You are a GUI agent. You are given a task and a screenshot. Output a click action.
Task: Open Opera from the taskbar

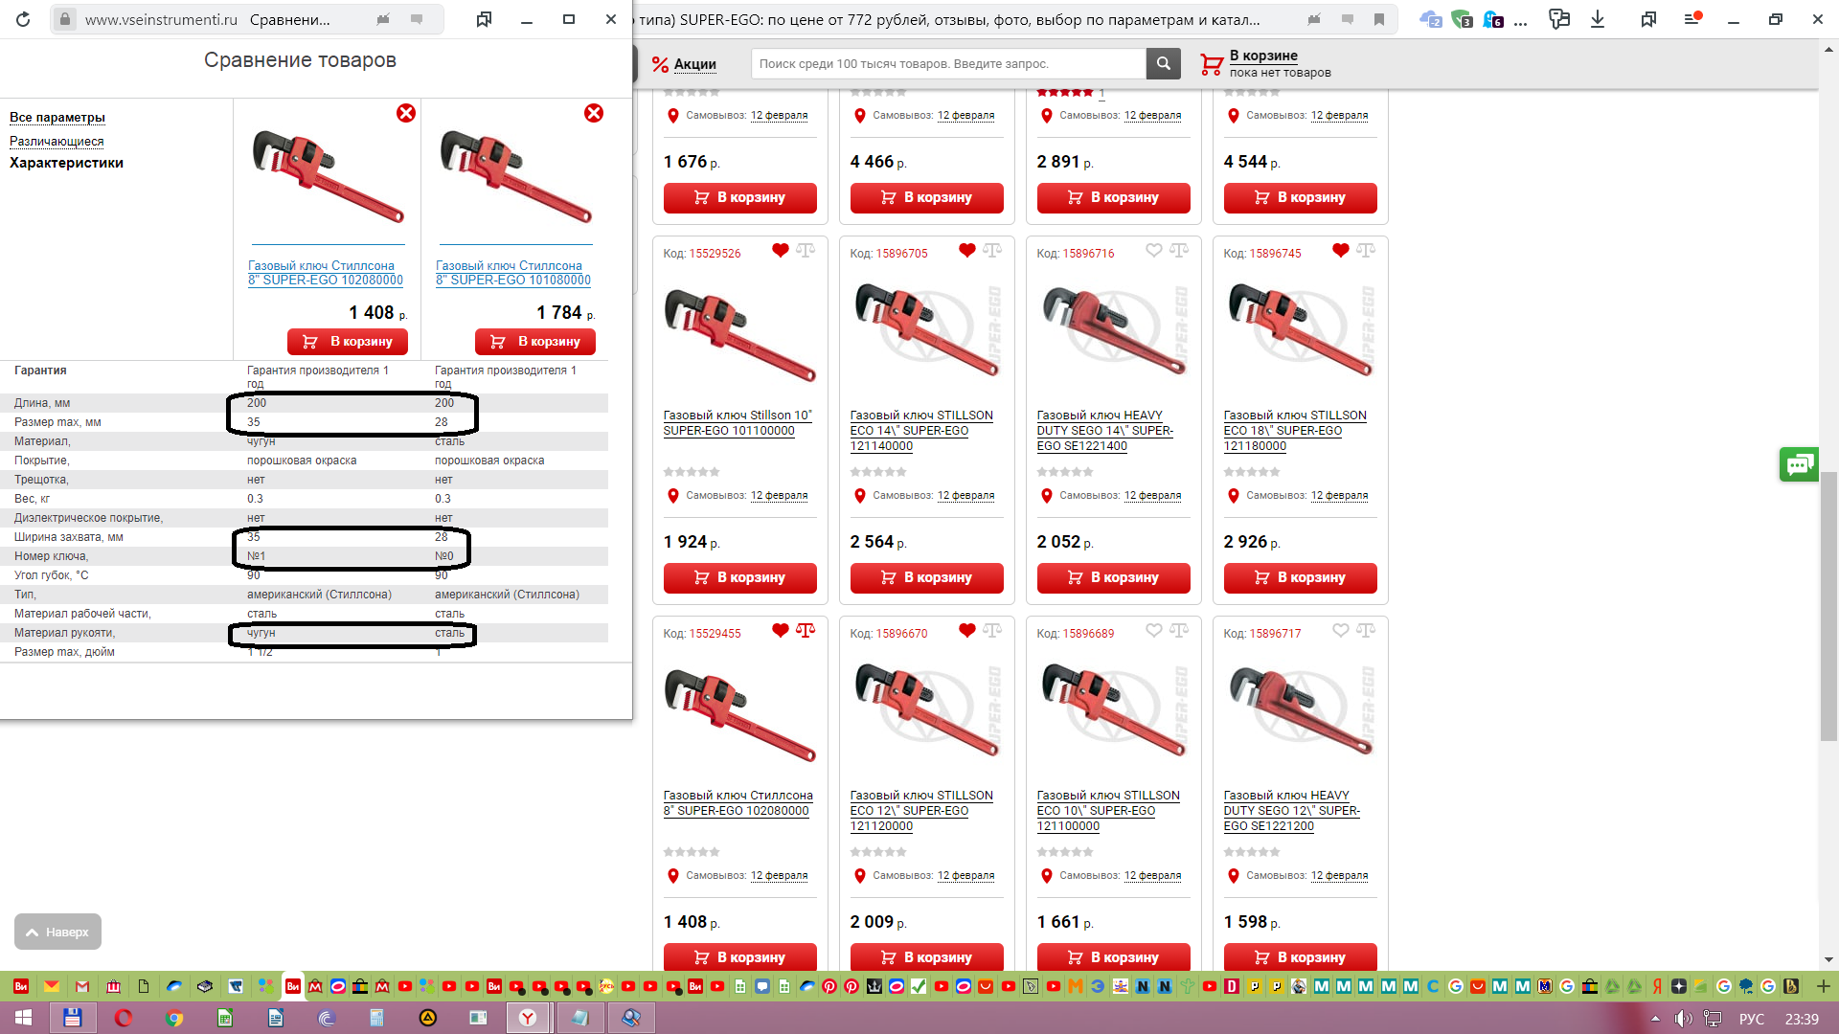coord(123,1018)
